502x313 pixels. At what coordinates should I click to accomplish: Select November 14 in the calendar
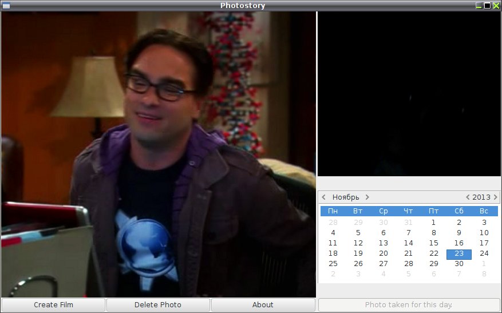[409, 243]
